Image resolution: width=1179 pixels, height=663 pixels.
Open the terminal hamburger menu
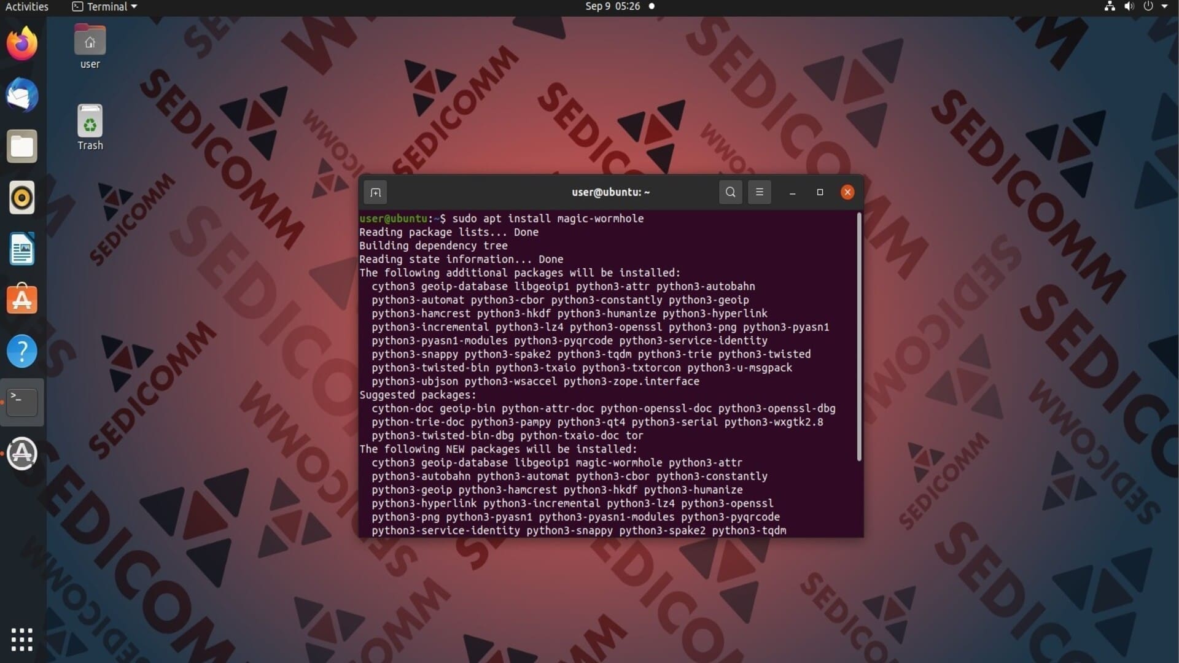[x=760, y=192]
